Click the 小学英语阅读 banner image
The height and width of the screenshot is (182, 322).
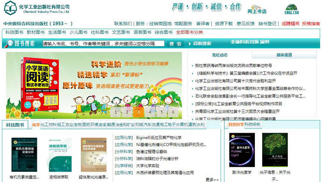[94, 85]
